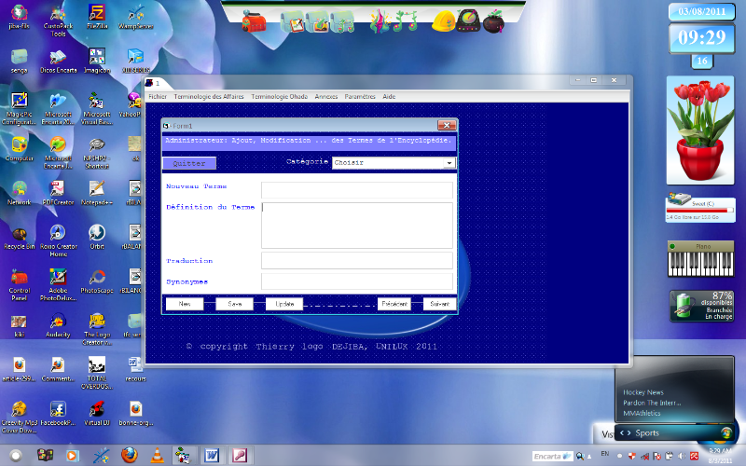
Task: Click the drive C: usage bar gadget
Action: coord(700,210)
